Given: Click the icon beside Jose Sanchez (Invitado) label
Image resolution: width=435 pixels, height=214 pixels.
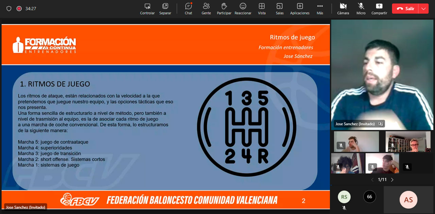Looking at the screenshot, I should 381,124.
